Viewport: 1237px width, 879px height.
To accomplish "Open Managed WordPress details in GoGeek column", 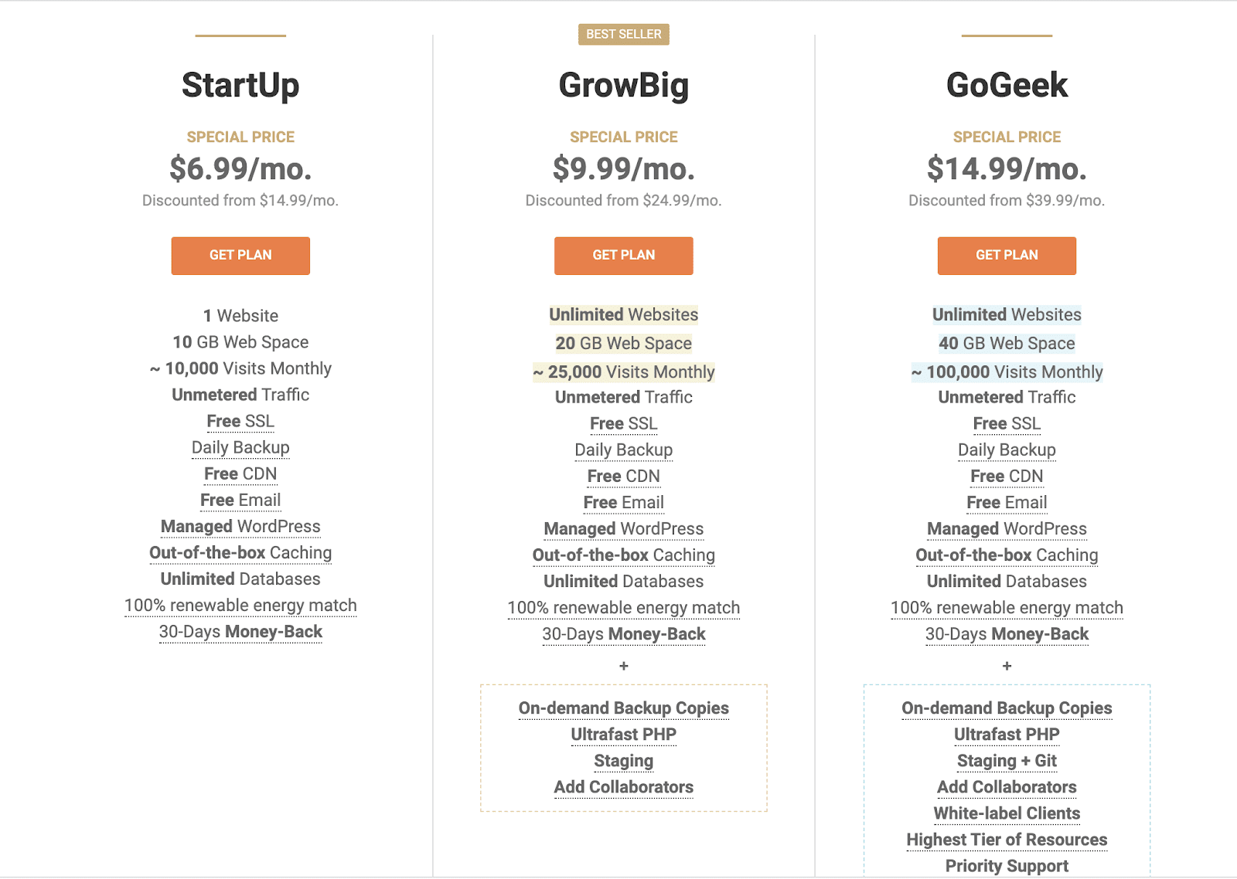I will click(1006, 528).
